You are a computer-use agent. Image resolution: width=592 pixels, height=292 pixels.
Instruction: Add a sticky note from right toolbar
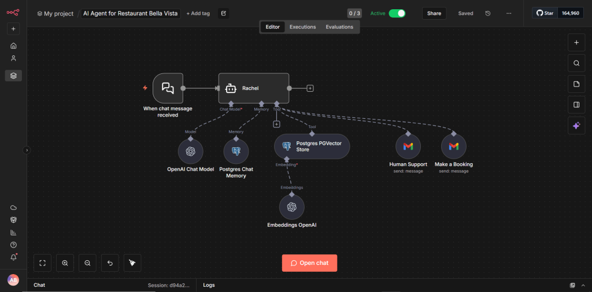click(576, 84)
